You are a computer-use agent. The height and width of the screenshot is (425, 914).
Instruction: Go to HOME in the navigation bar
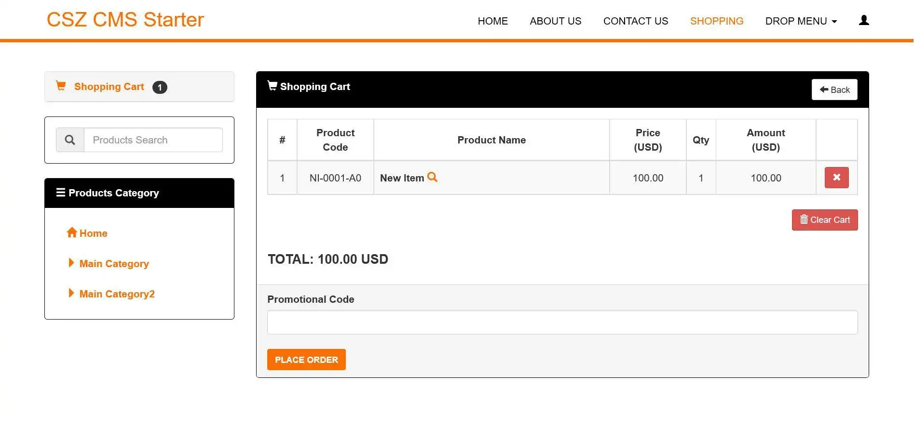492,21
